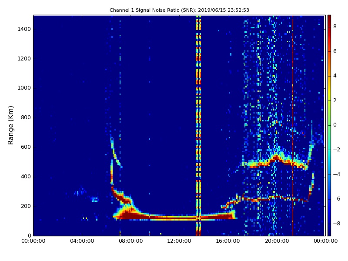Click the 1400 range tick label
This screenshot has width=348, height=261.
24,29
